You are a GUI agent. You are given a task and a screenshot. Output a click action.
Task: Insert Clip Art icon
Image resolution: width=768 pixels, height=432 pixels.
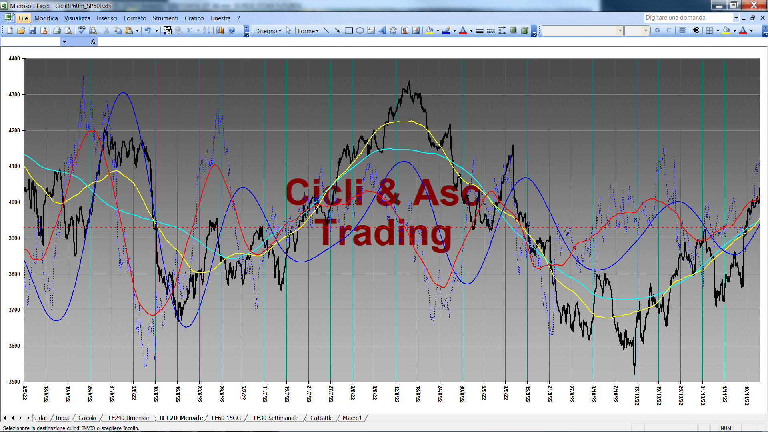click(x=405, y=30)
